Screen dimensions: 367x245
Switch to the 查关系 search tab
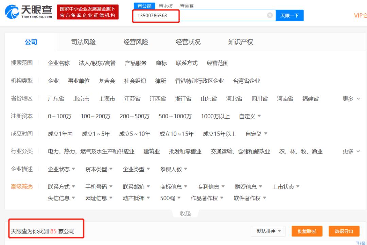click(187, 6)
